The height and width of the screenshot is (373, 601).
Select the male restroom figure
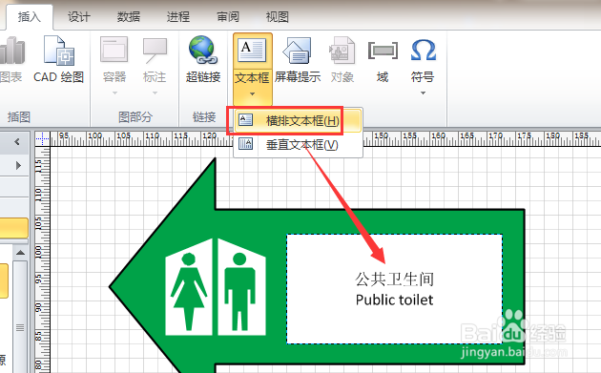240,291
